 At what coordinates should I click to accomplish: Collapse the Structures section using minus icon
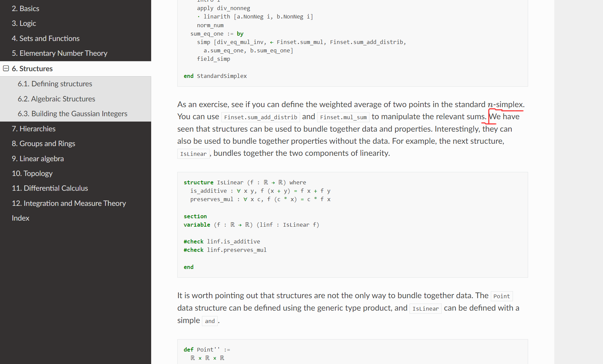coord(6,69)
